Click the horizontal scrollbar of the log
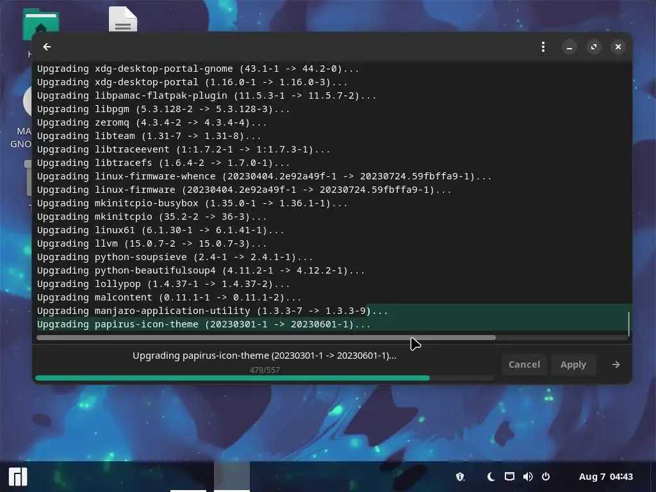Image resolution: width=656 pixels, height=492 pixels. 266,338
